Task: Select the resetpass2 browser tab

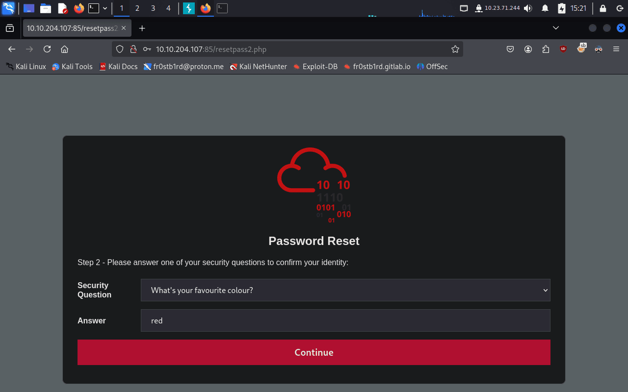Action: coord(72,28)
